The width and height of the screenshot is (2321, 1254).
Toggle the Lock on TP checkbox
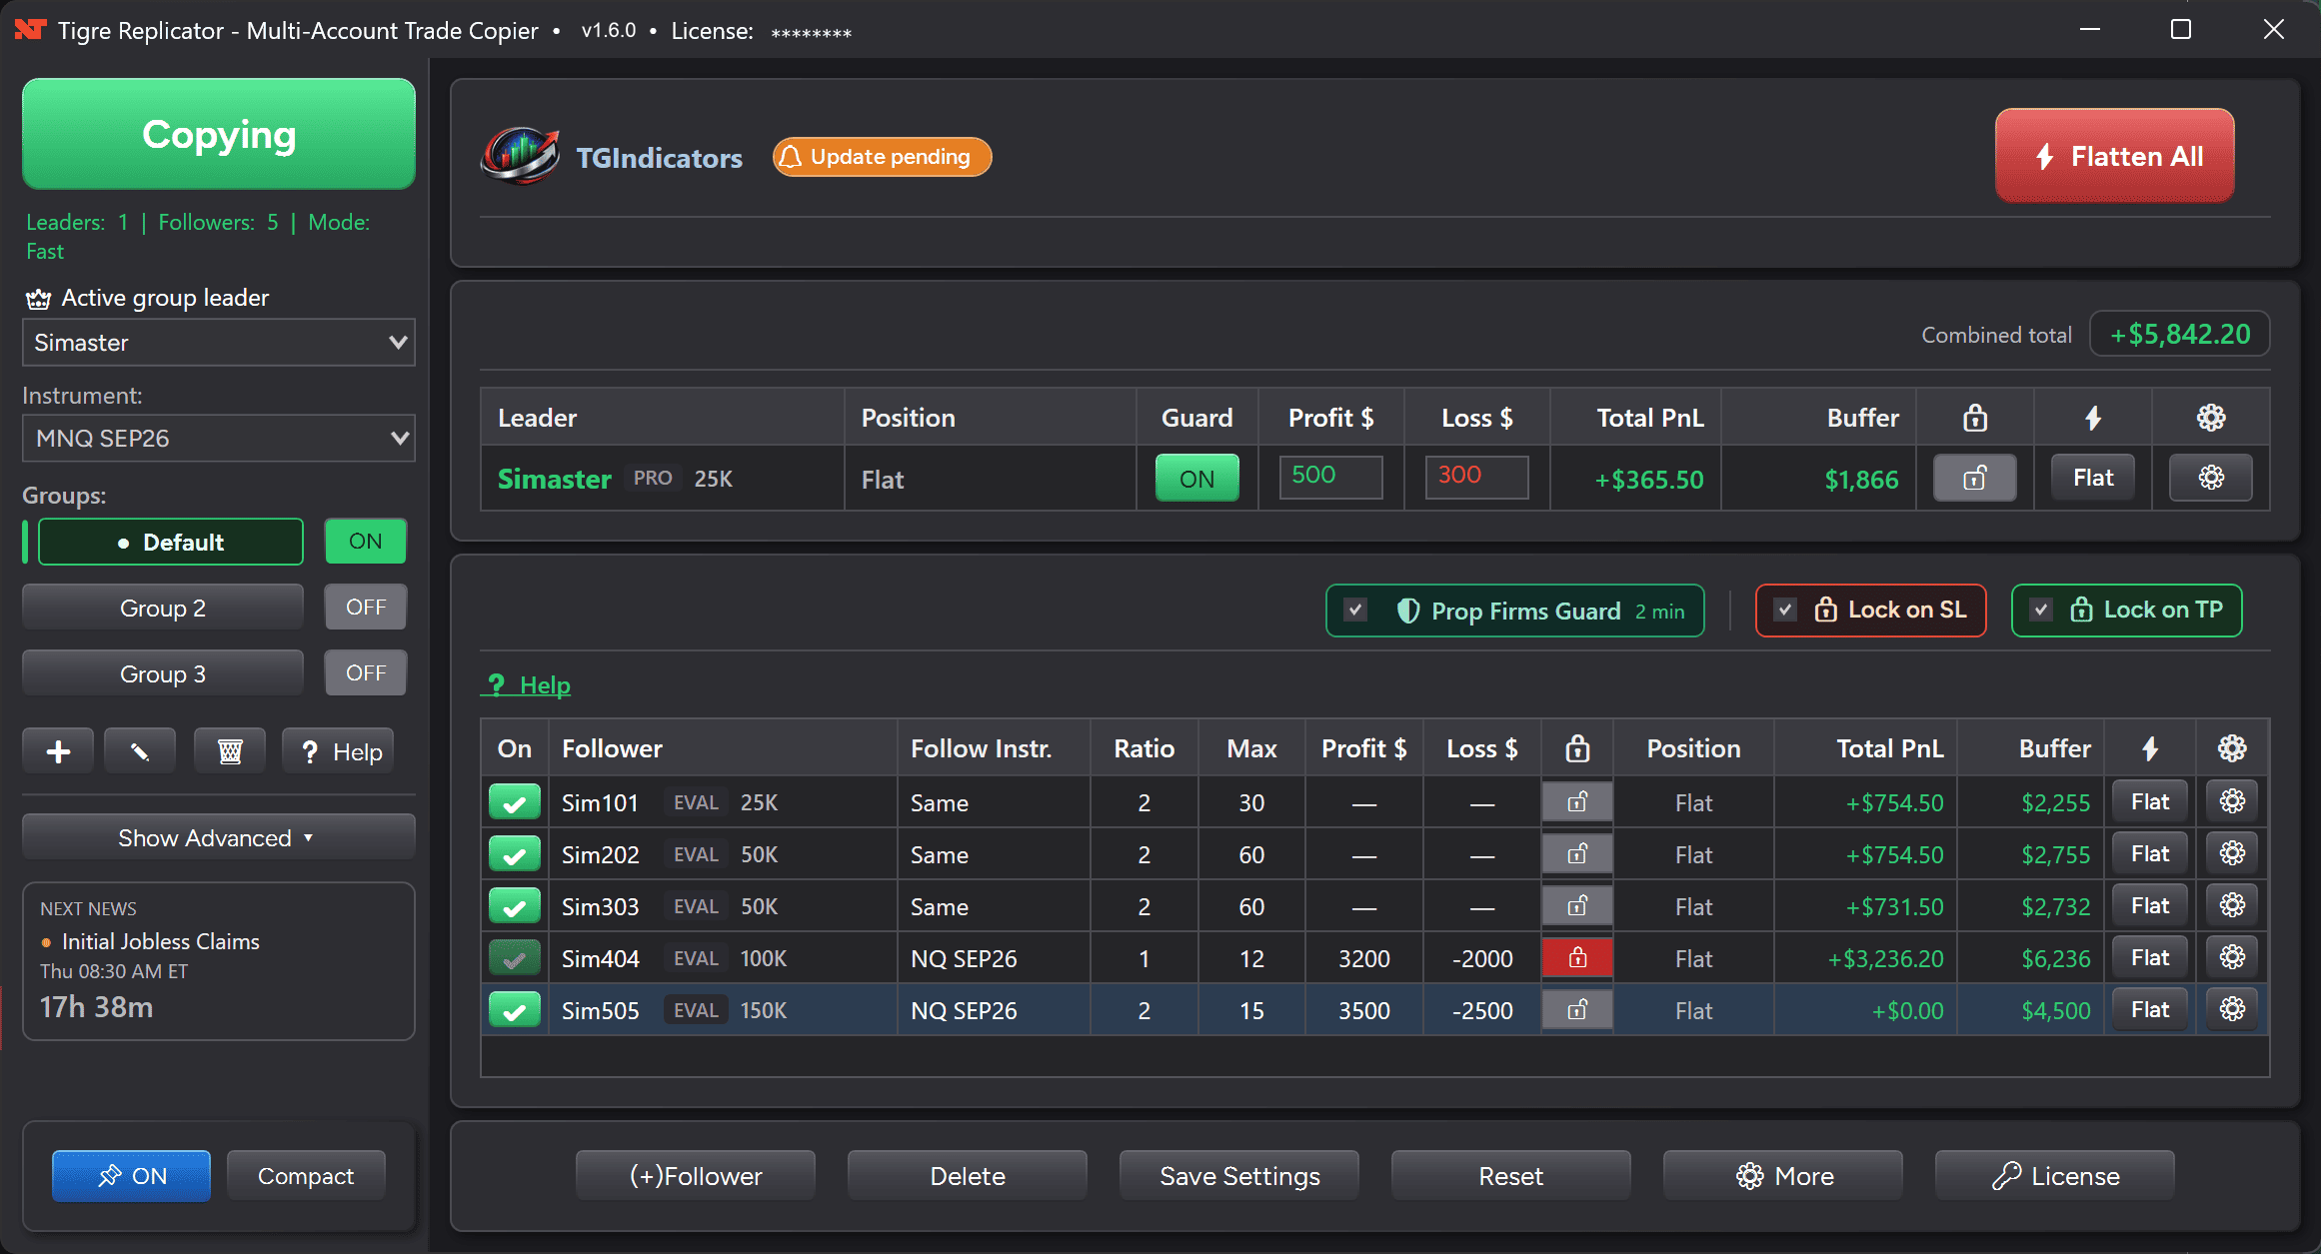[x=2041, y=610]
